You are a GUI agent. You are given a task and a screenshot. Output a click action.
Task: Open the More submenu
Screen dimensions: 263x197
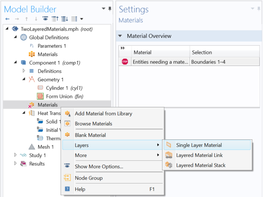point(112,155)
